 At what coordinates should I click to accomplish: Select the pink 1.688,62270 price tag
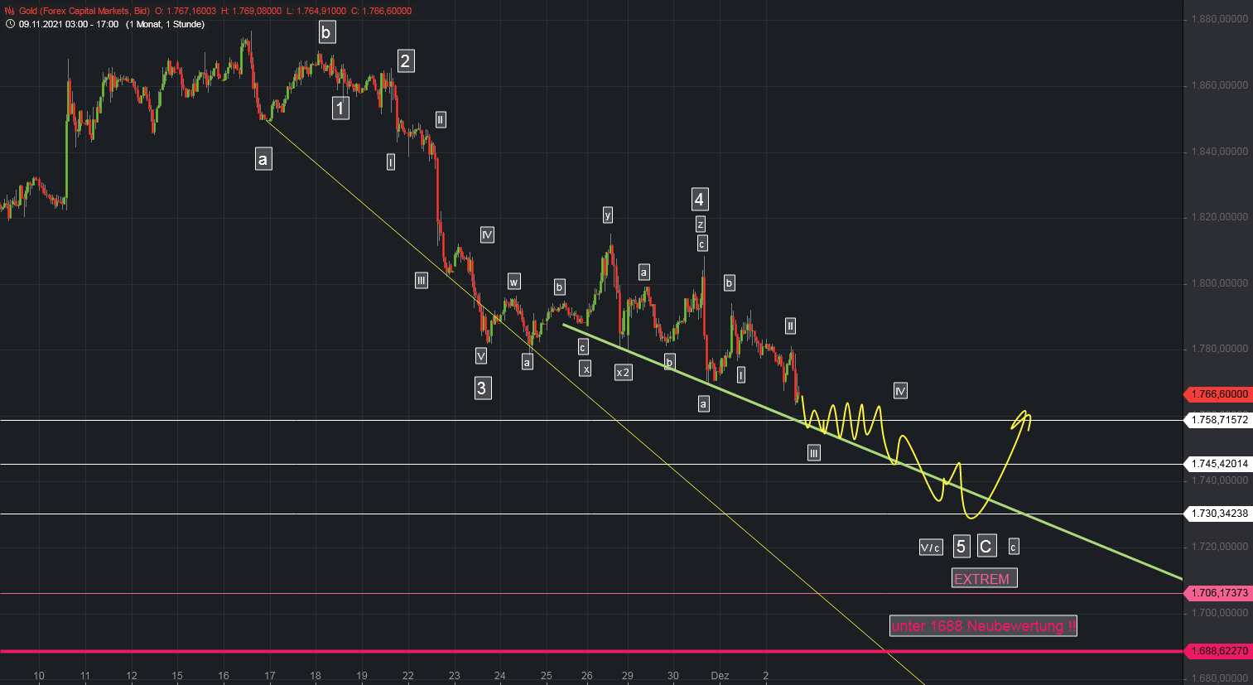pyautogui.click(x=1218, y=651)
